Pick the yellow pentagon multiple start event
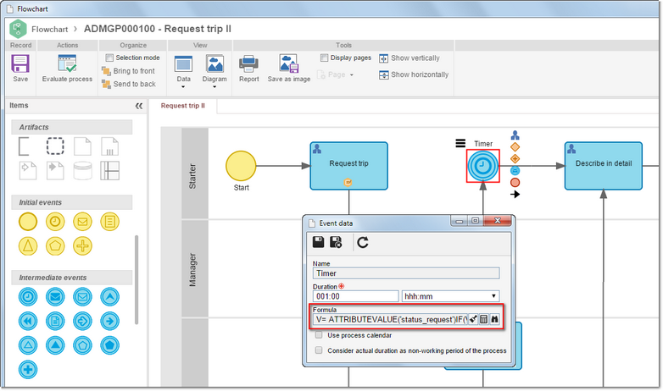The height and width of the screenshot is (391, 663). (x=55, y=245)
